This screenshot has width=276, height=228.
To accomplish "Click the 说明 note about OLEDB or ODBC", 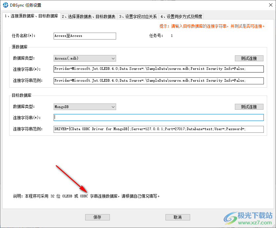I will 86,196.
